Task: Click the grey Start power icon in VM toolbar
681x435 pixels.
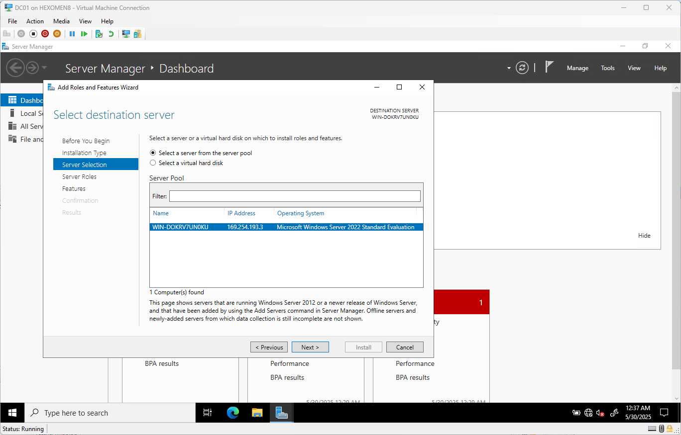Action: (x=21, y=34)
